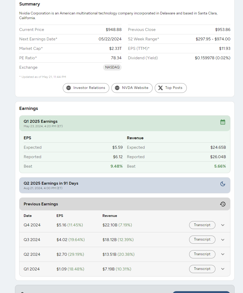Click the NASDAQ exchange badge
This screenshot has width=243, height=293.
coord(112,67)
